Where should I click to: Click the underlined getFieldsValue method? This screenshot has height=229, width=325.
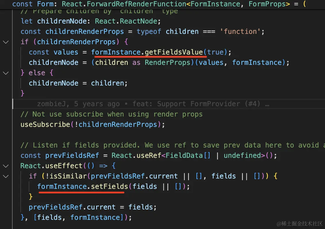point(174,52)
